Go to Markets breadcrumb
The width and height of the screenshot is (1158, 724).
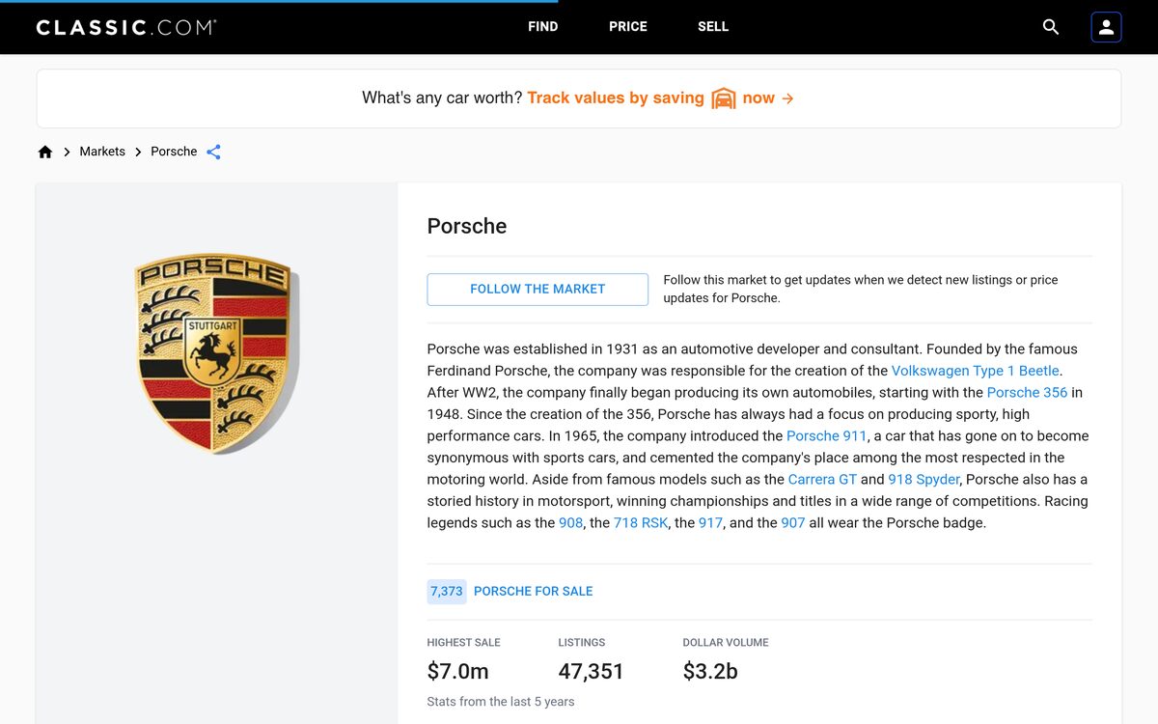click(x=102, y=152)
